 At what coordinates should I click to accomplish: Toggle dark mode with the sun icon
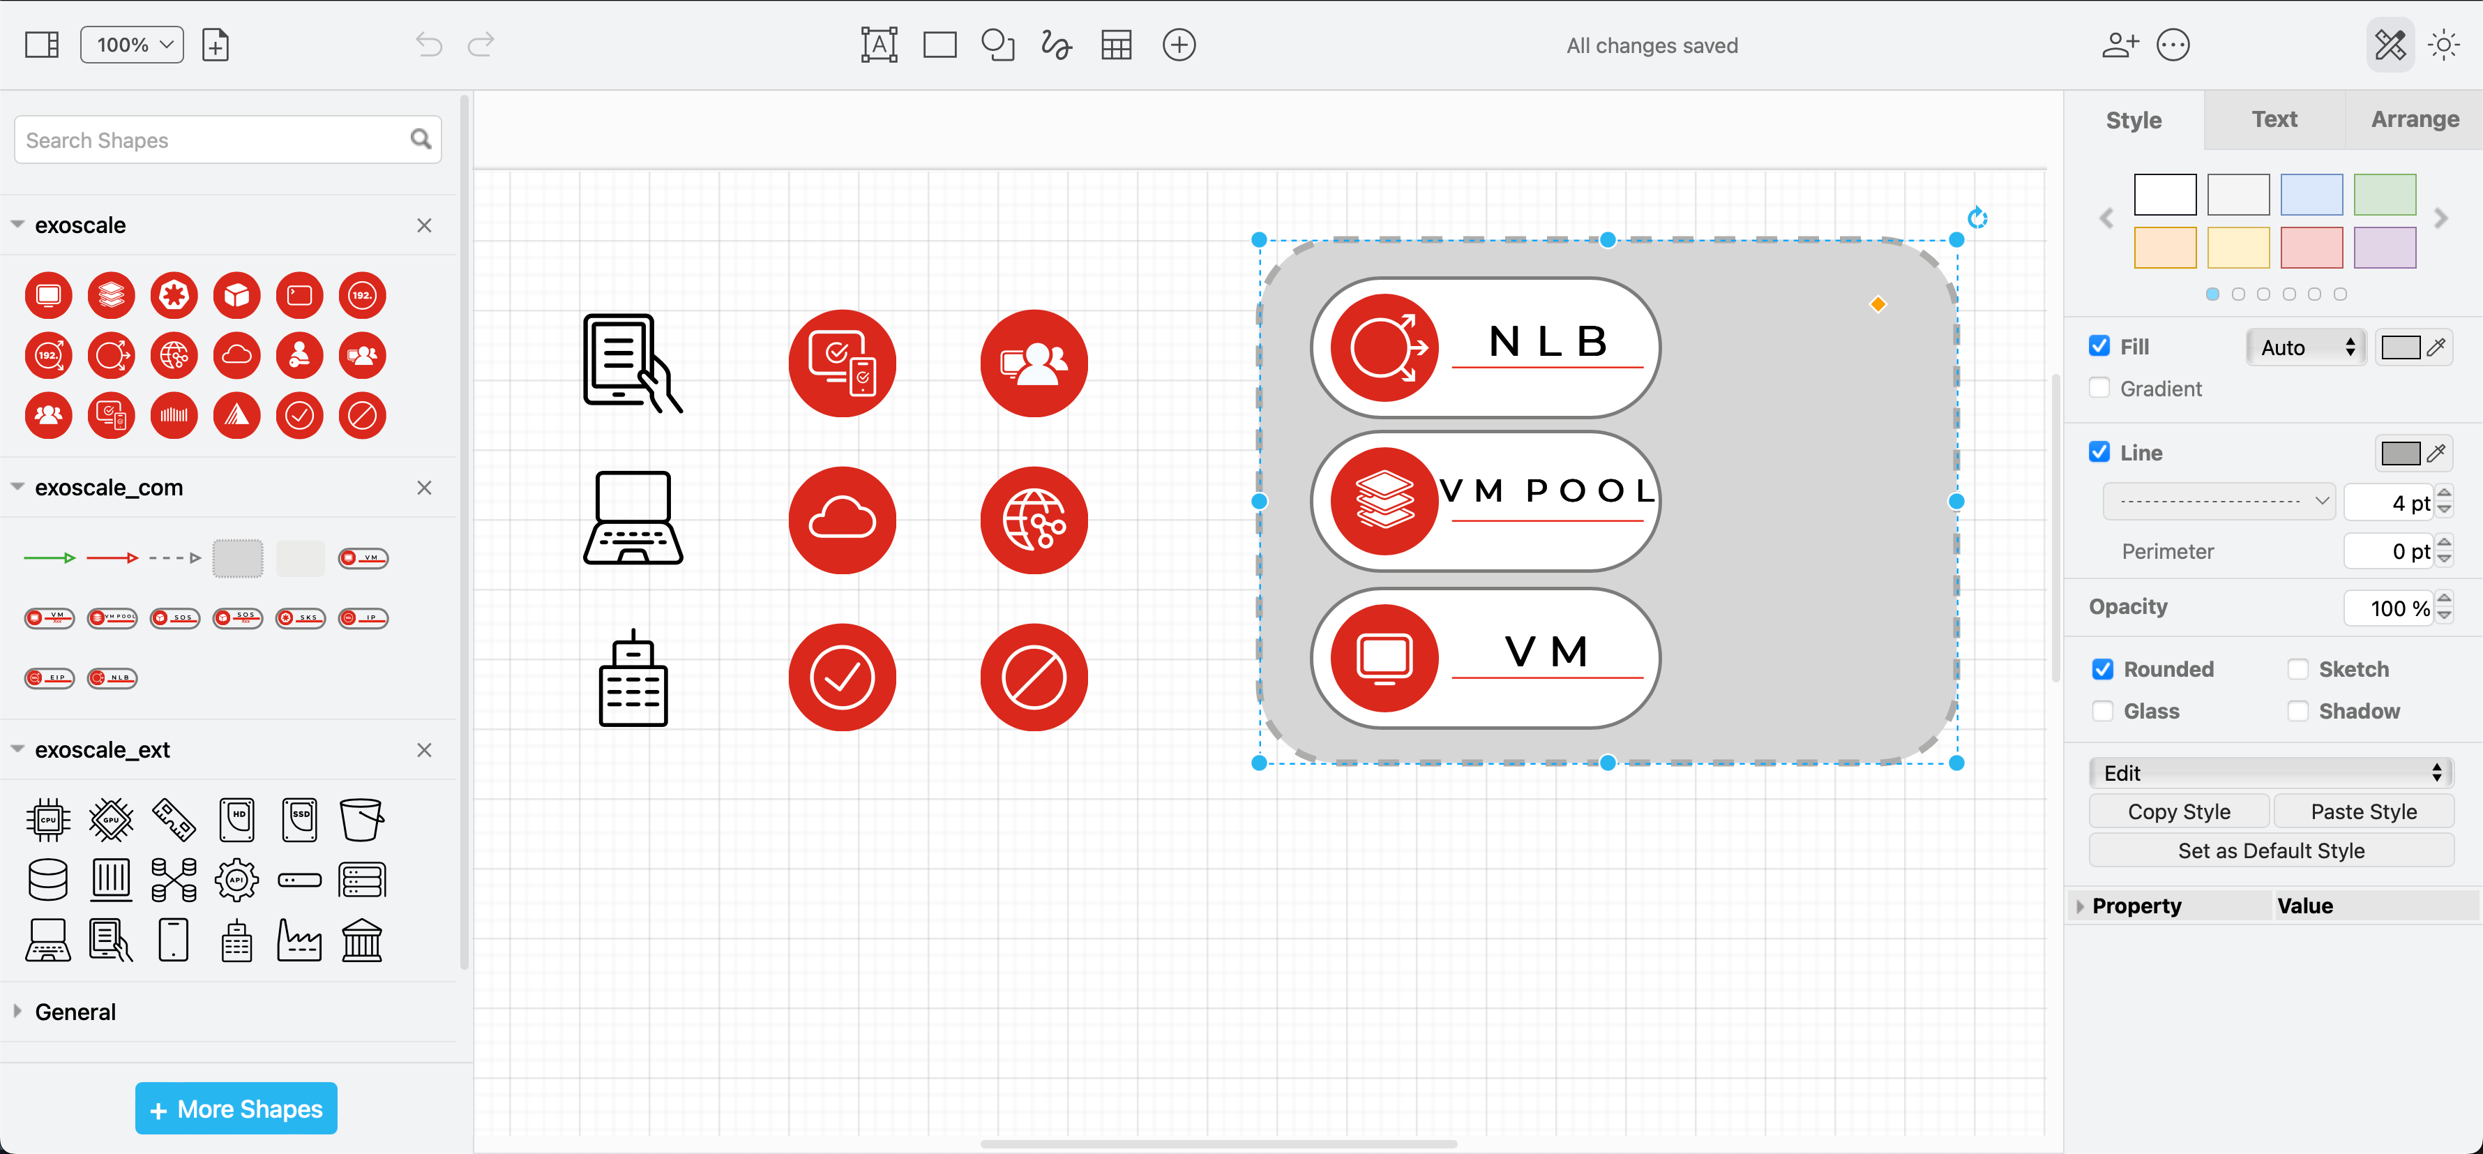coord(2443,45)
